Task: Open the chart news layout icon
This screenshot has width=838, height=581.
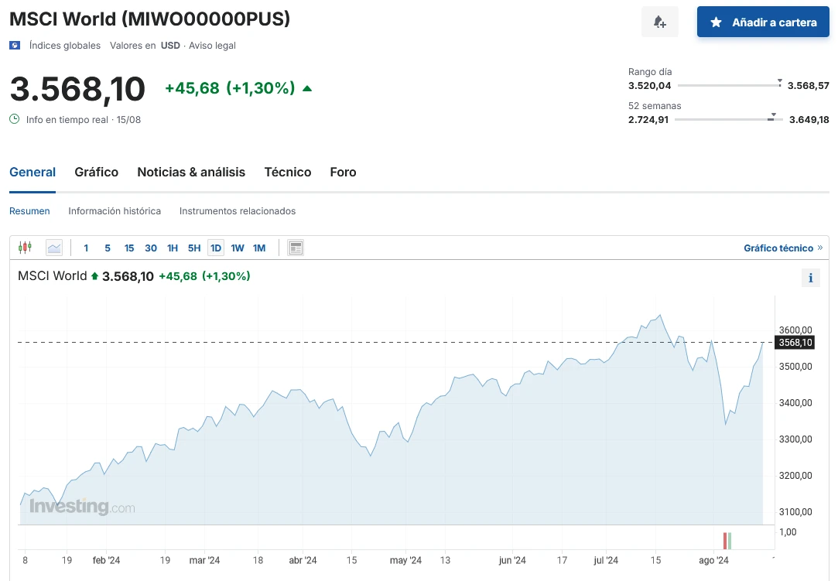Action: click(295, 248)
